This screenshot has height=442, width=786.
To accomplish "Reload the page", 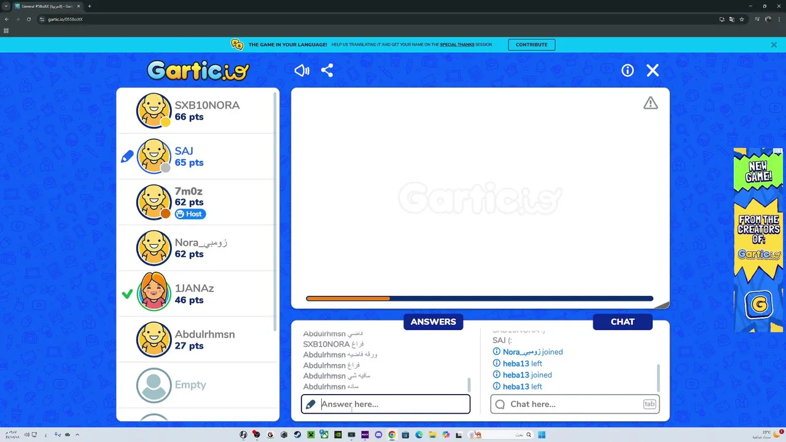I will pyautogui.click(x=29, y=19).
